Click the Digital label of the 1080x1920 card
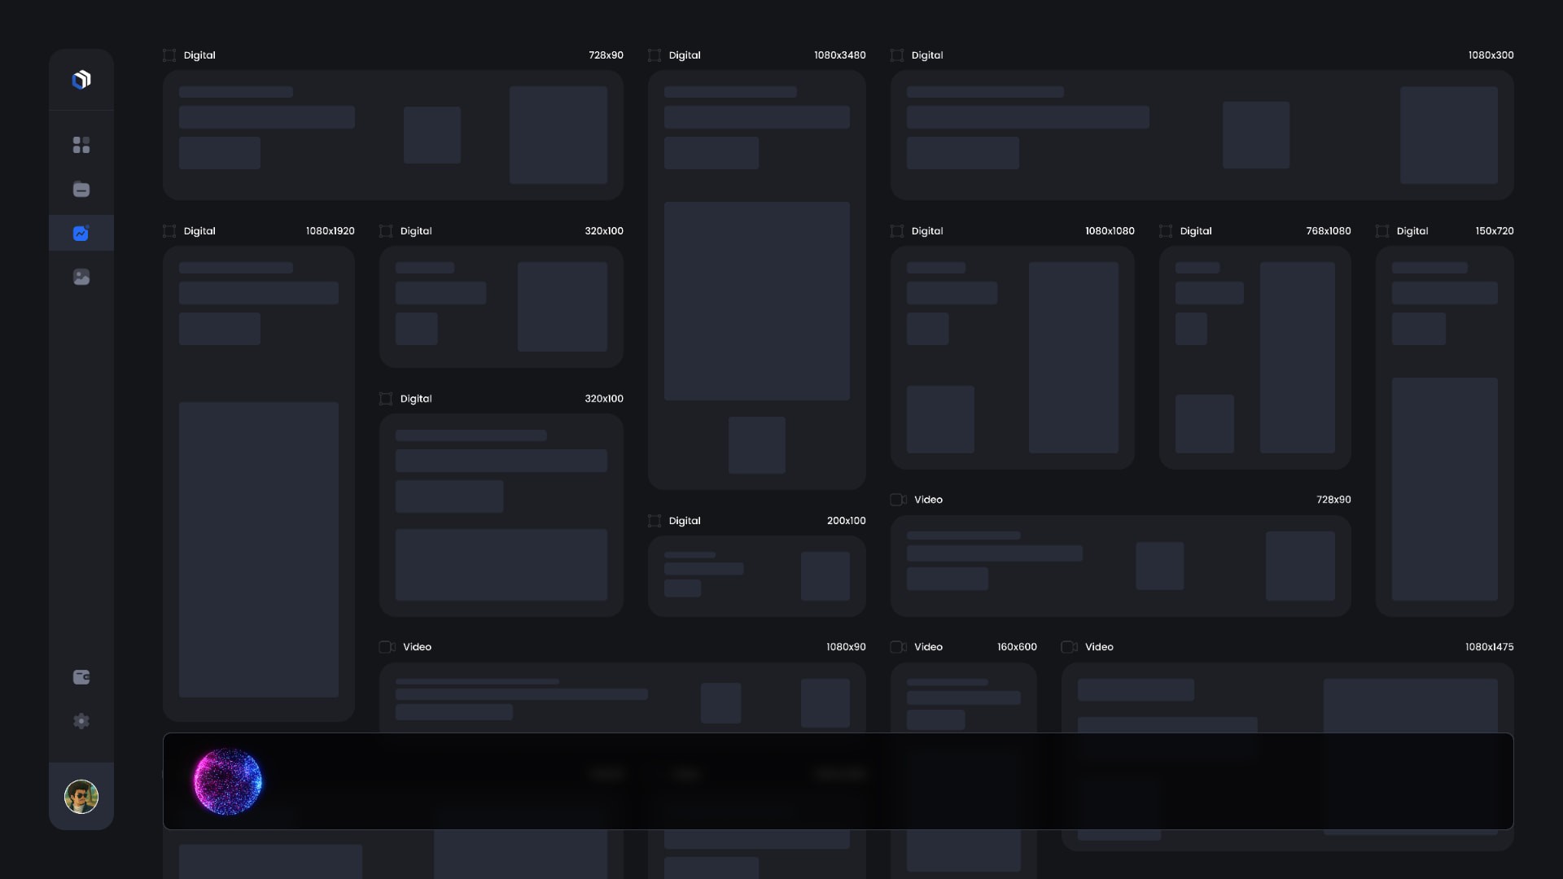This screenshot has width=1563, height=879. click(199, 231)
